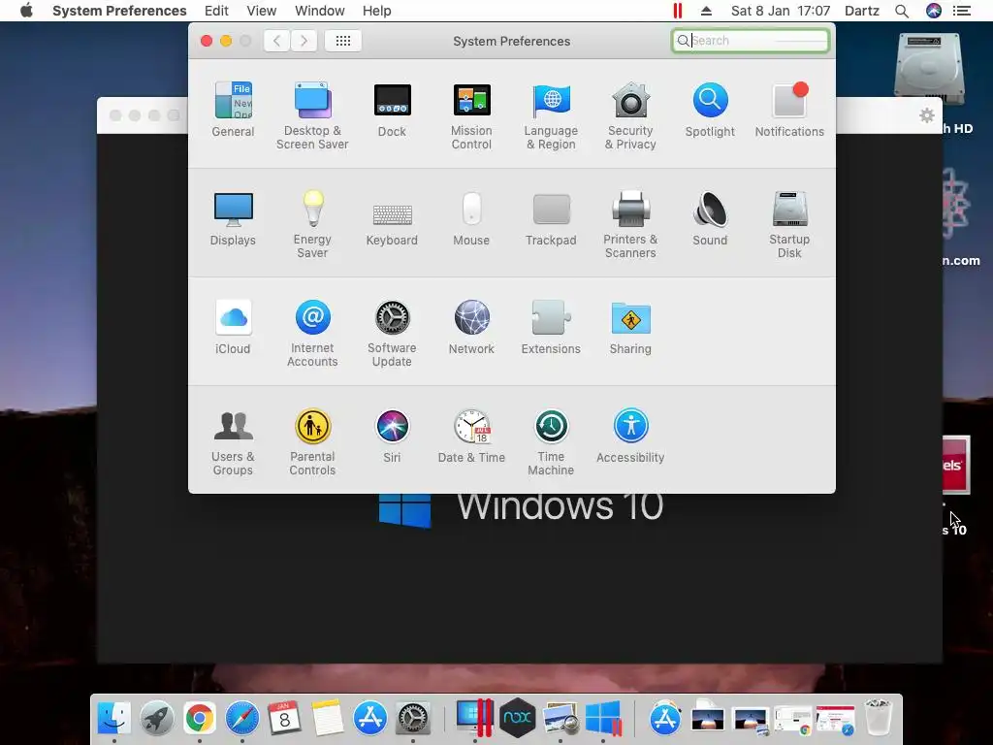Open the Notifications preferences pane

click(789, 109)
